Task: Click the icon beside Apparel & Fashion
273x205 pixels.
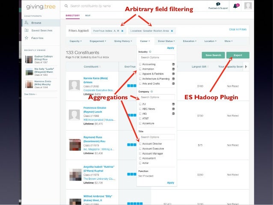Action: [173, 74]
